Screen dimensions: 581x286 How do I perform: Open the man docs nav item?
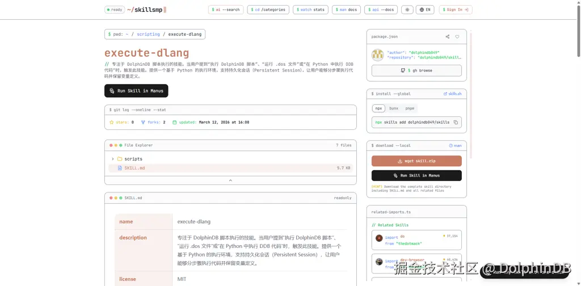click(x=346, y=10)
